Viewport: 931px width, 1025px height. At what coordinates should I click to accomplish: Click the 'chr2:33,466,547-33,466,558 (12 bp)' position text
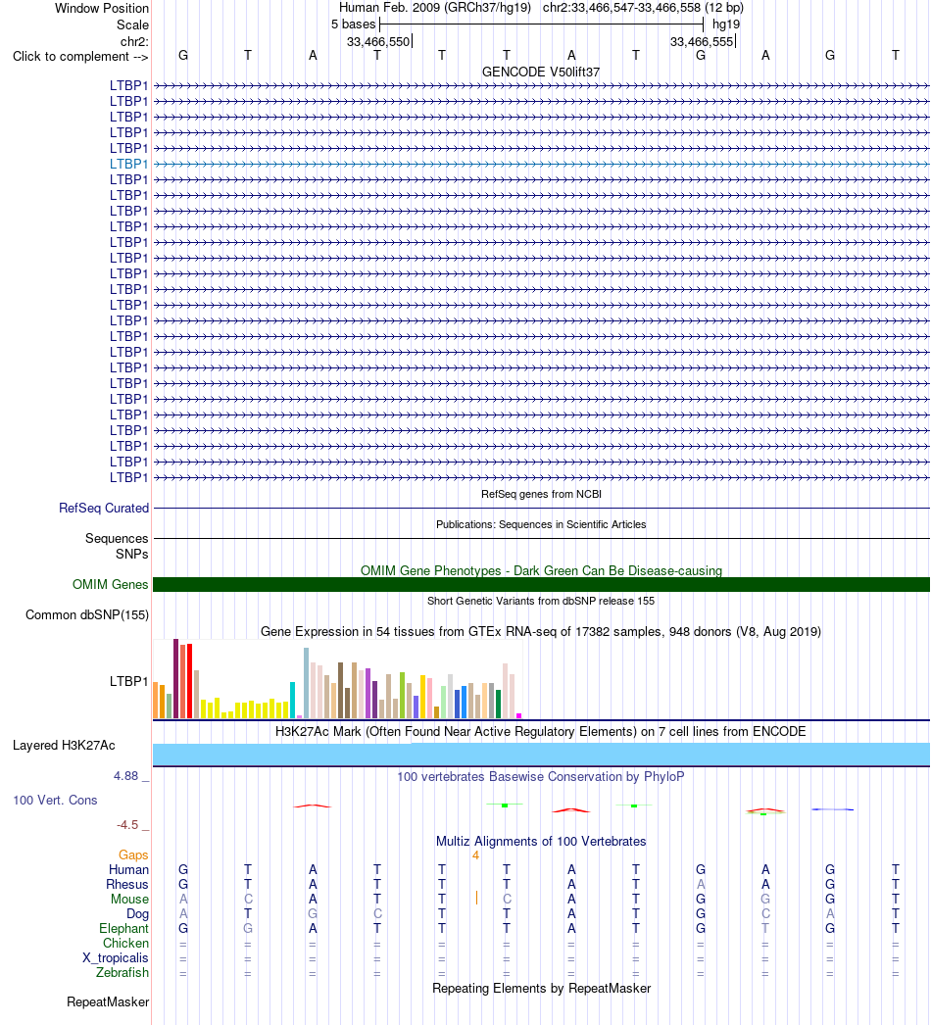coord(643,8)
